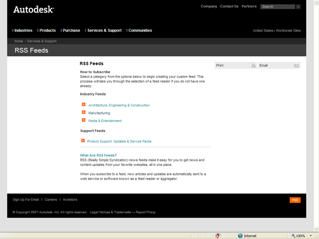Screen dimensions: 319x239
Task: Click the search arrow button
Action: tap(298, 6)
